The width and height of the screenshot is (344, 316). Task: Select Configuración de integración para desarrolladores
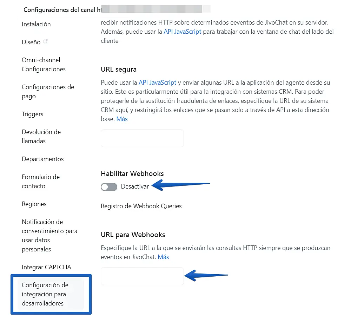coord(45,294)
